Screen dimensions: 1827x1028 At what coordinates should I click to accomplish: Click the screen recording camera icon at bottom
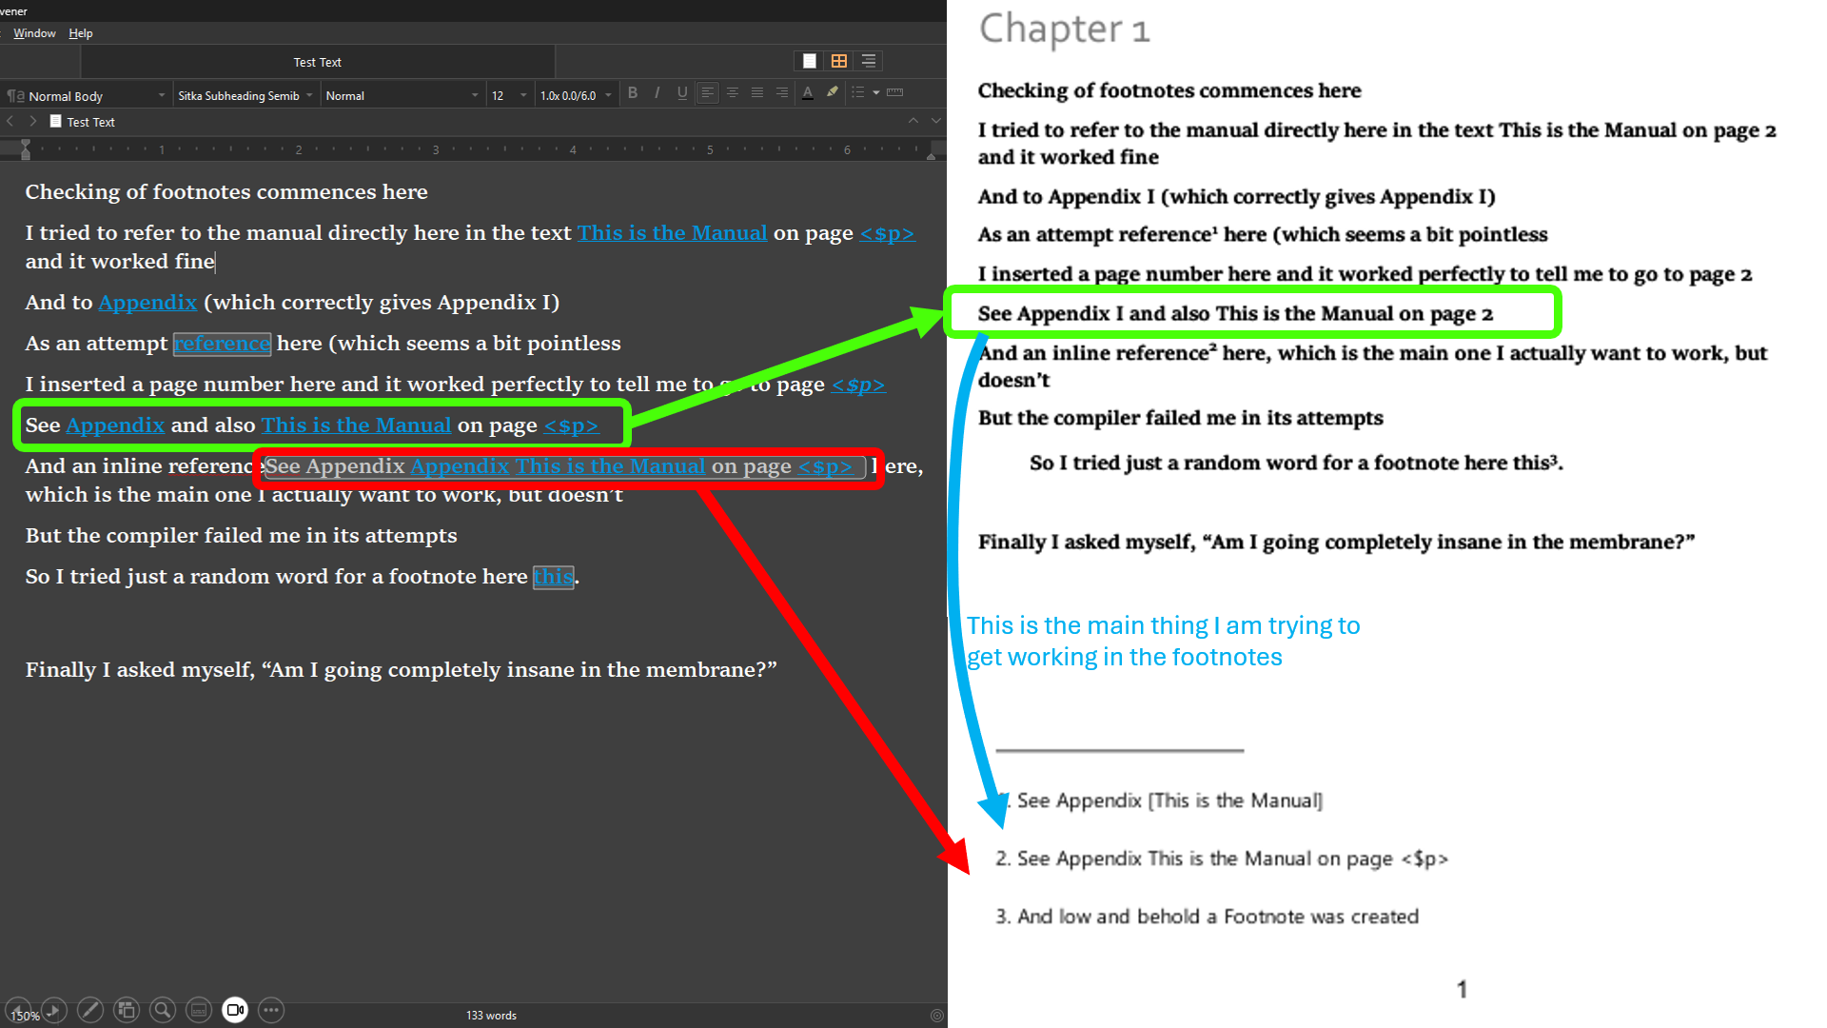coord(235,1010)
